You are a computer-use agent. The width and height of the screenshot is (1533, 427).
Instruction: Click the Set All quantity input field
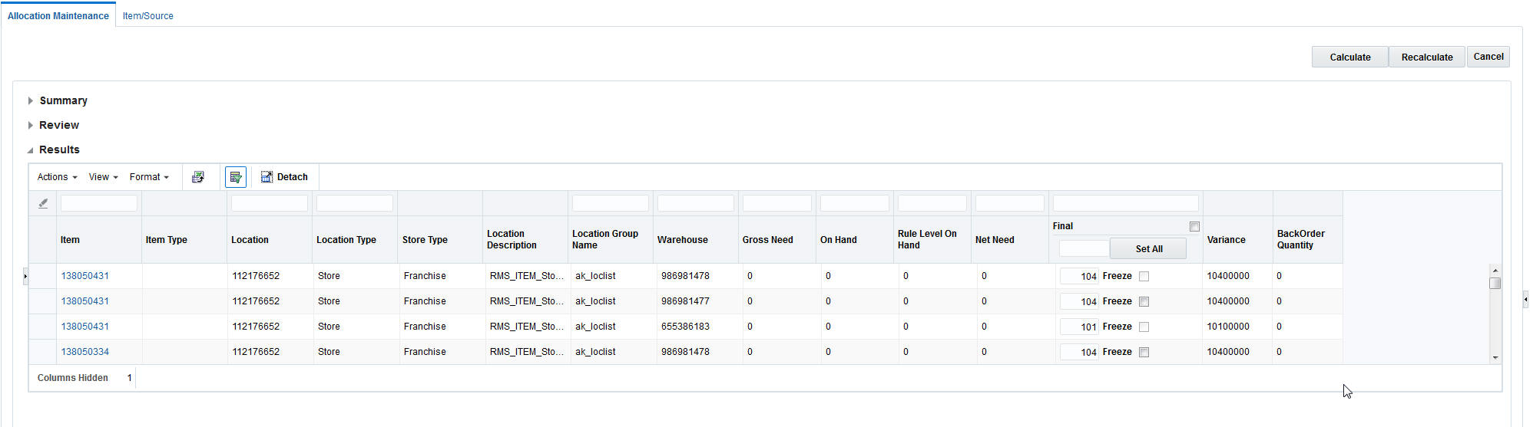(x=1084, y=248)
